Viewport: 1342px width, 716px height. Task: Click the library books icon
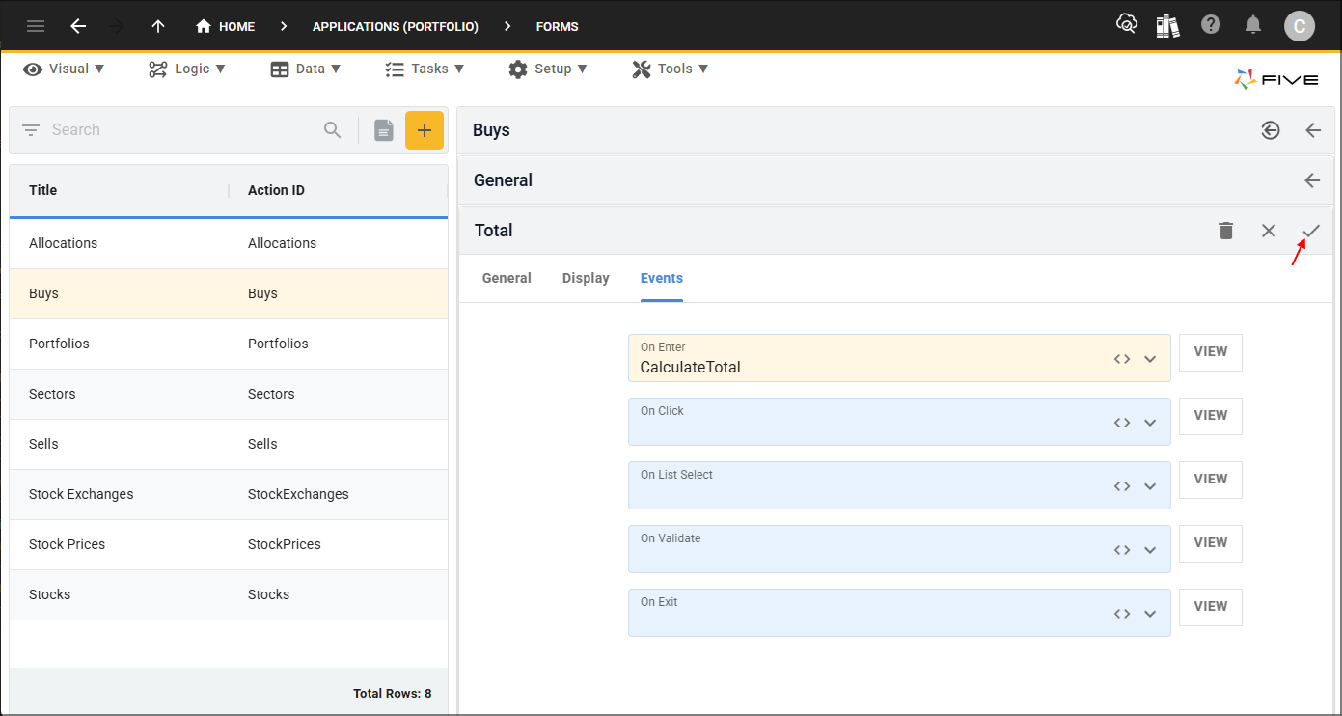(x=1168, y=26)
